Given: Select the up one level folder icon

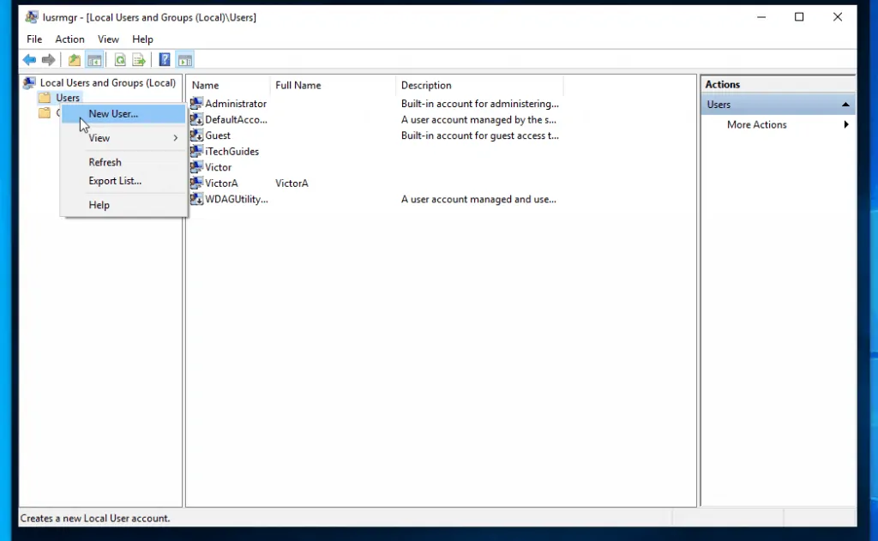Looking at the screenshot, I should (74, 59).
